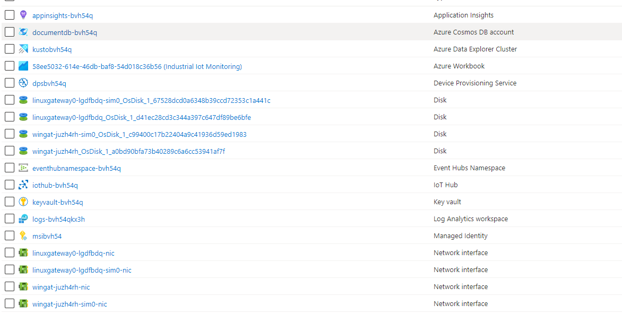
Task: Click the Network interface icon for wingat-juzh4rh-nic
Action: 23,286
